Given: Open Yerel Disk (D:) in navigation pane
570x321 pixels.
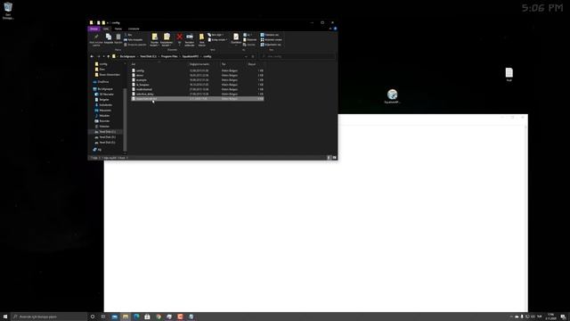Looking at the screenshot, I should (x=105, y=136).
